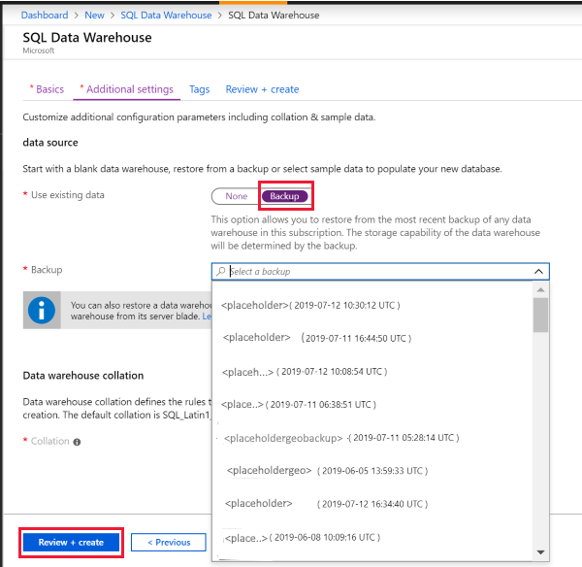This screenshot has height=567, width=582.
Task: Switch to the Tags tab
Action: (x=199, y=89)
